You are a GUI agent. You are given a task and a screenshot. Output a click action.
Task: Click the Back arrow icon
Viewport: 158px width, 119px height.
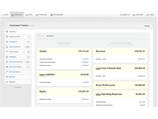pos(3,15)
